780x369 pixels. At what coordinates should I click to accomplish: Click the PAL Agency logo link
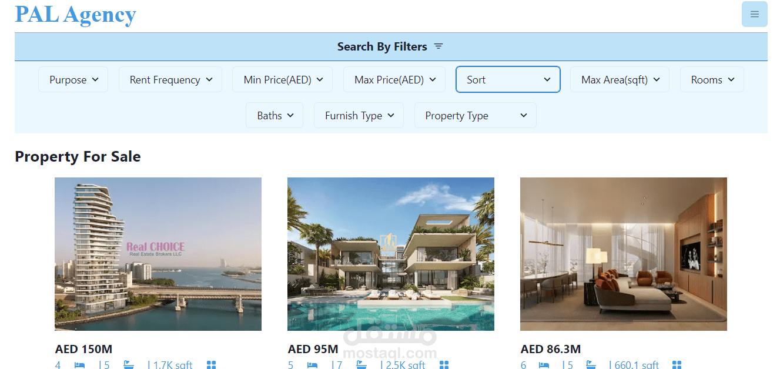point(75,14)
